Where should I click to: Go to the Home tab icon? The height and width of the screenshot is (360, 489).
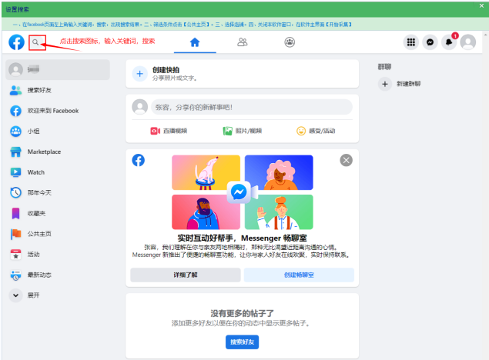(195, 42)
